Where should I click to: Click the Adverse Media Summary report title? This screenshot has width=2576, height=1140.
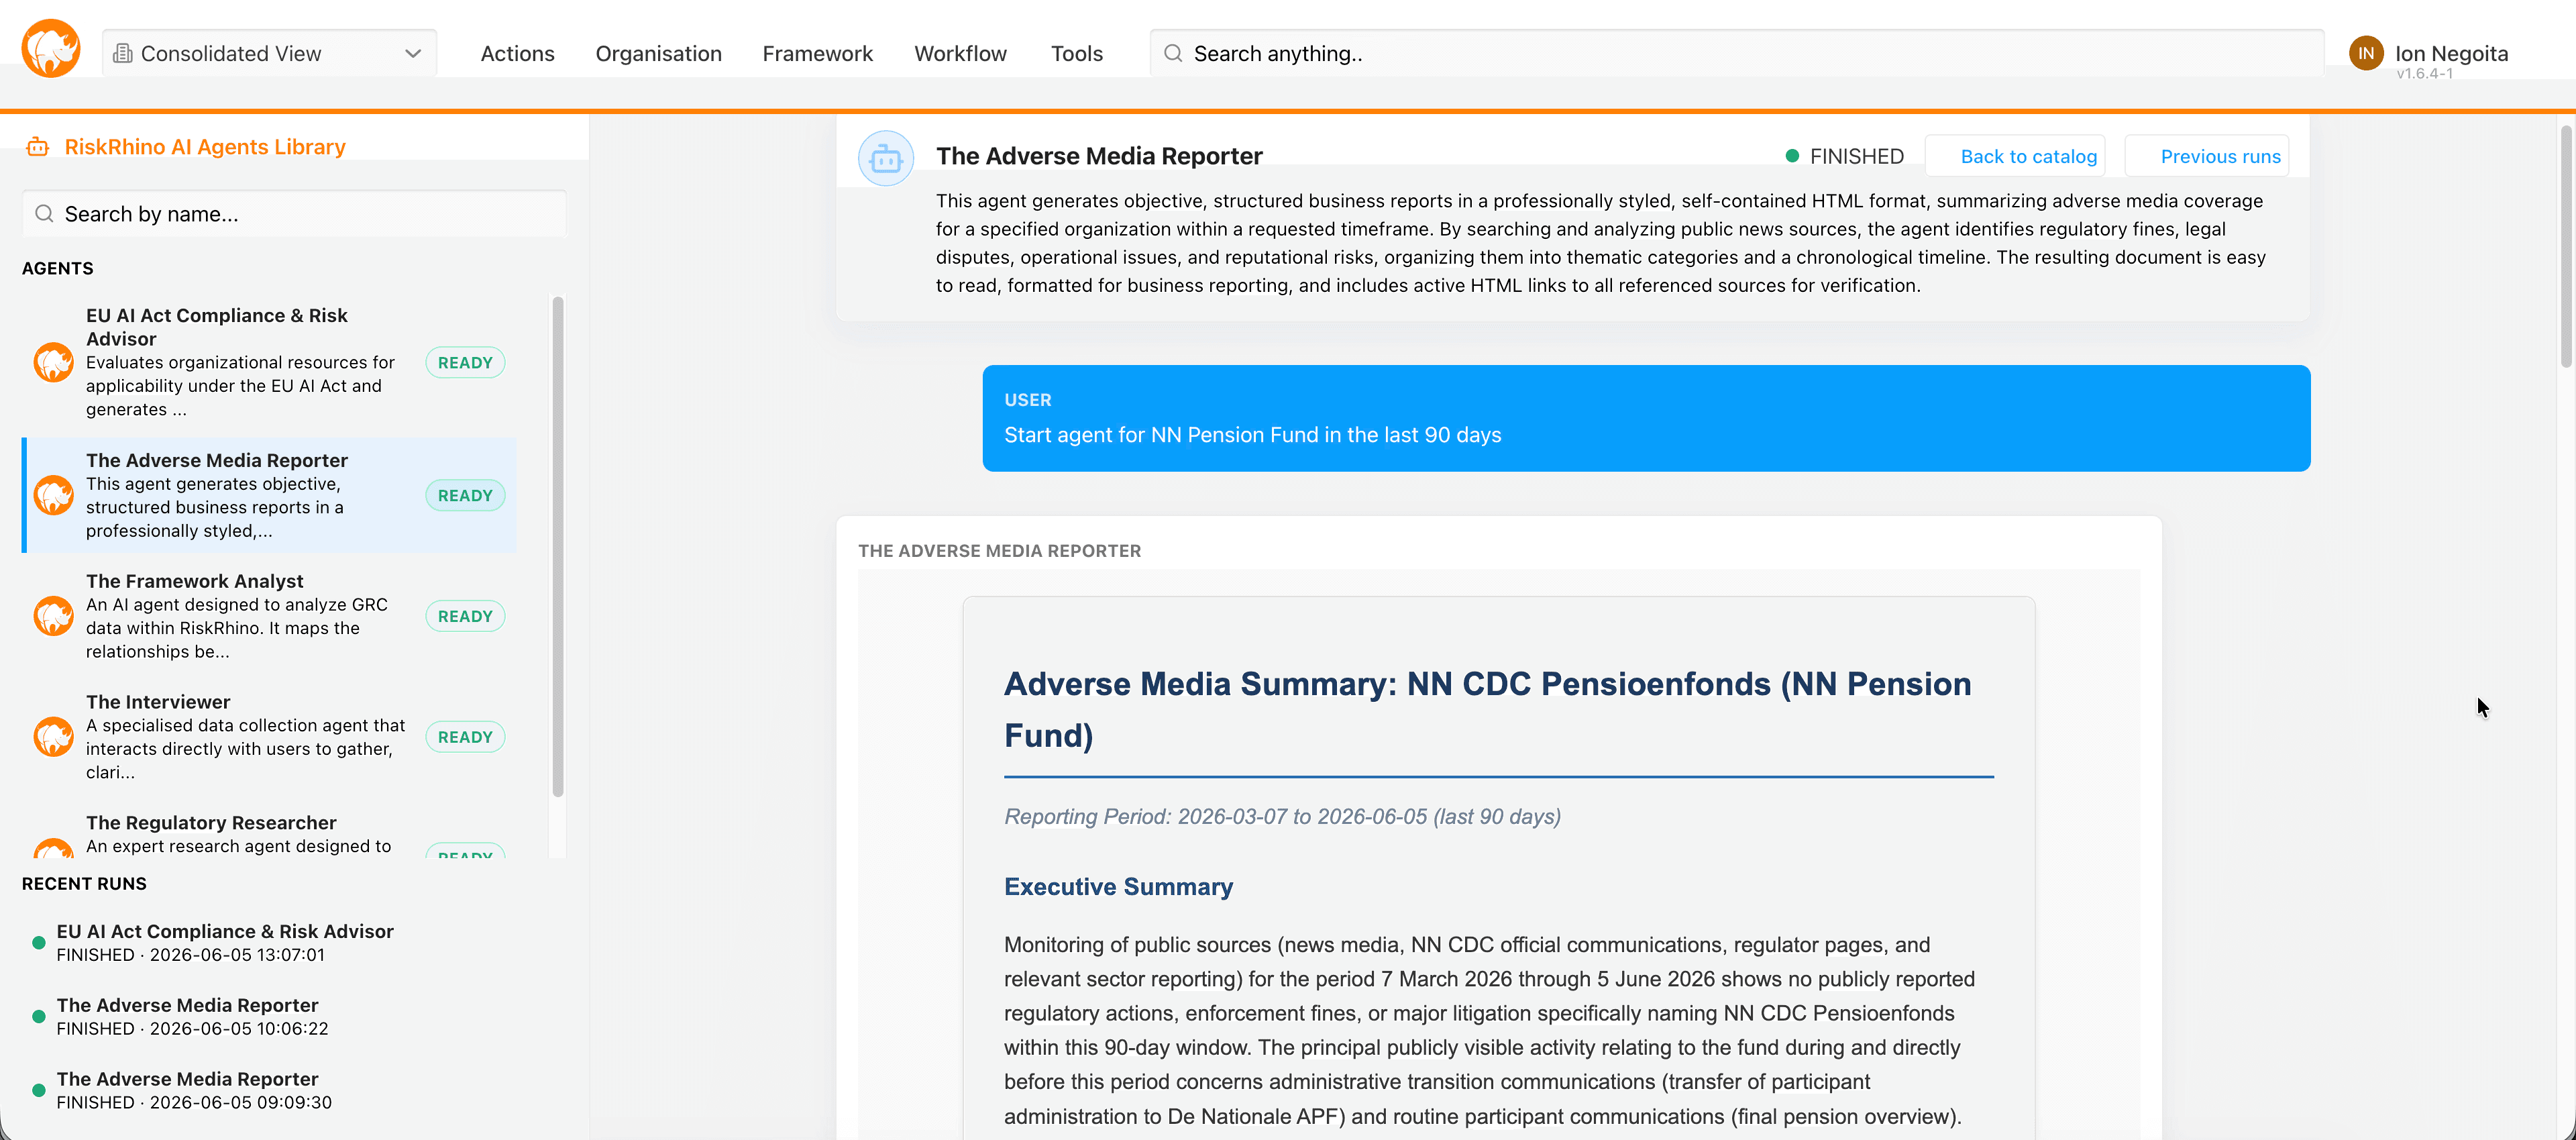coord(1487,709)
